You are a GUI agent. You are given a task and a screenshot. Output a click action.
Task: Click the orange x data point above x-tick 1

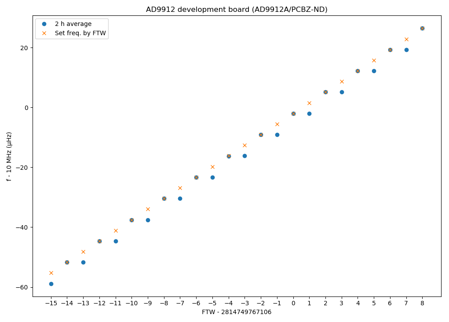tap(309, 103)
